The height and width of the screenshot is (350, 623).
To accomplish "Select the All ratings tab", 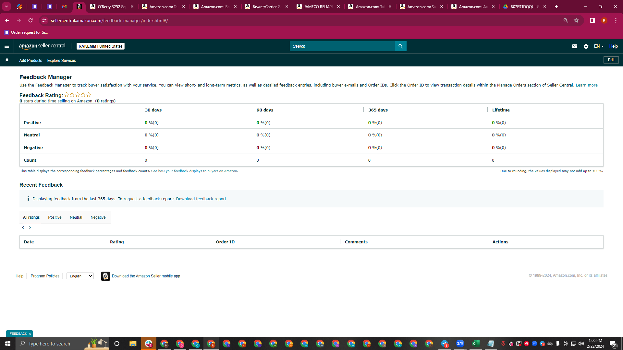I will tap(31, 217).
